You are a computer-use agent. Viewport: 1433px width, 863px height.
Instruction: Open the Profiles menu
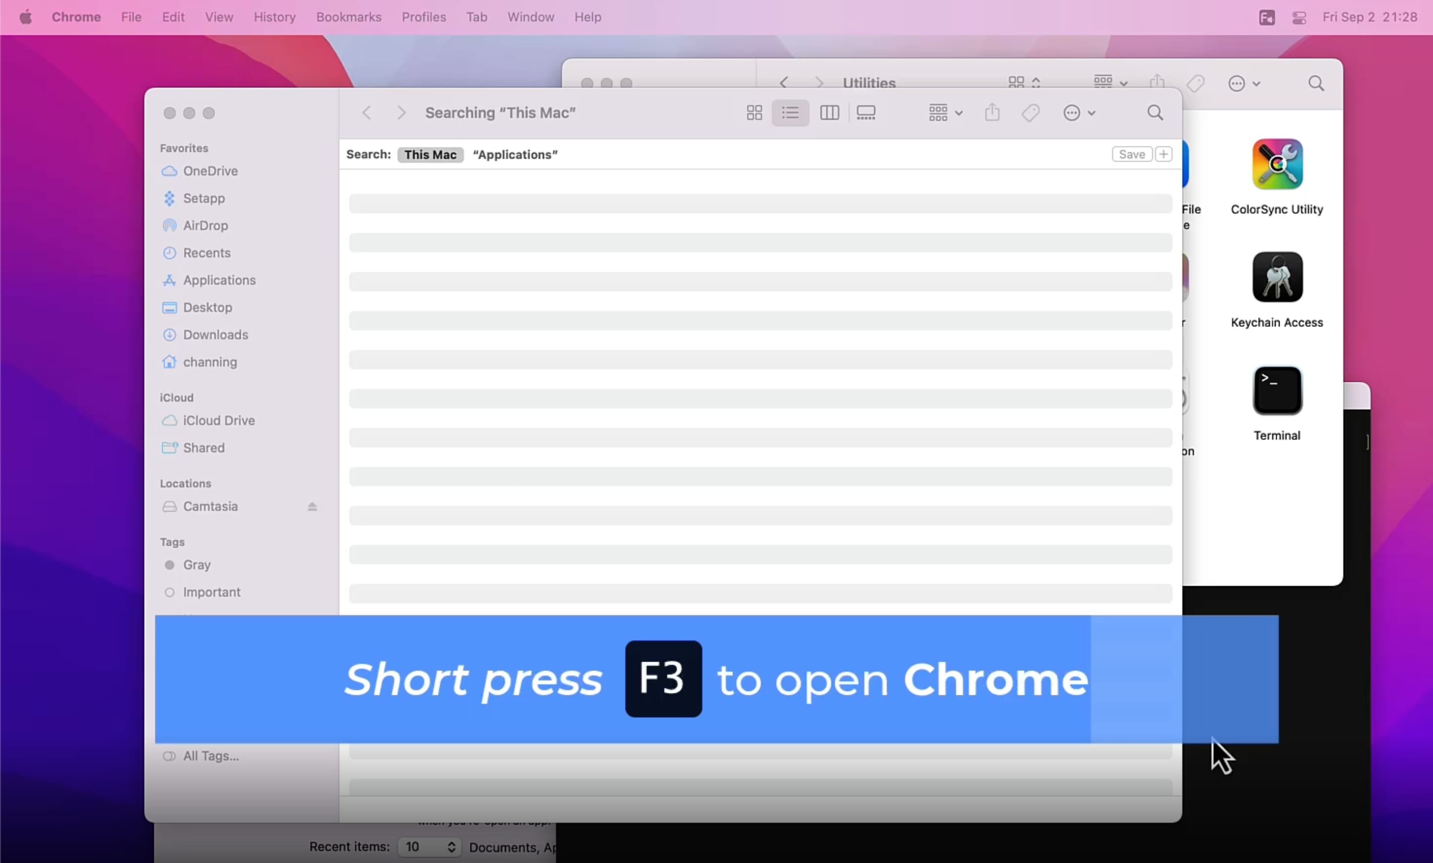tap(423, 17)
